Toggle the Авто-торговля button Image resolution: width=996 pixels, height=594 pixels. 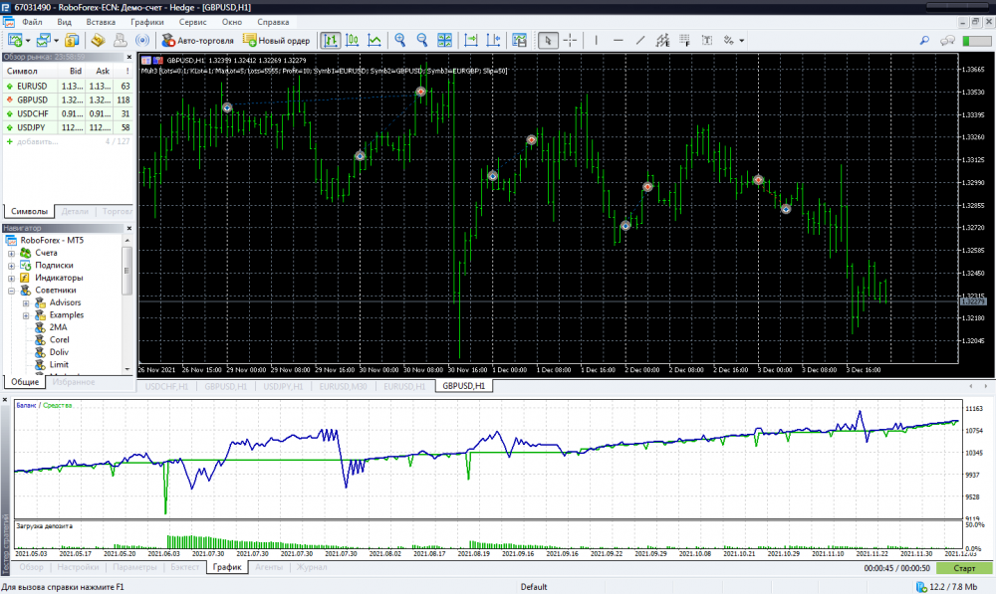[197, 41]
